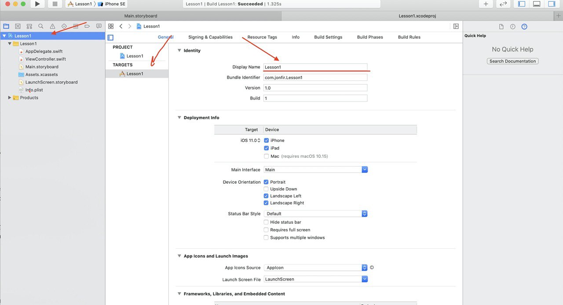The image size is (563, 305).
Task: Go forward in editor history
Action: (130, 26)
